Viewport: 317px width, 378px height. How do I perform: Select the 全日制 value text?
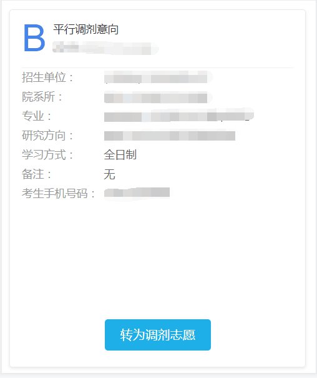pyautogui.click(x=120, y=155)
